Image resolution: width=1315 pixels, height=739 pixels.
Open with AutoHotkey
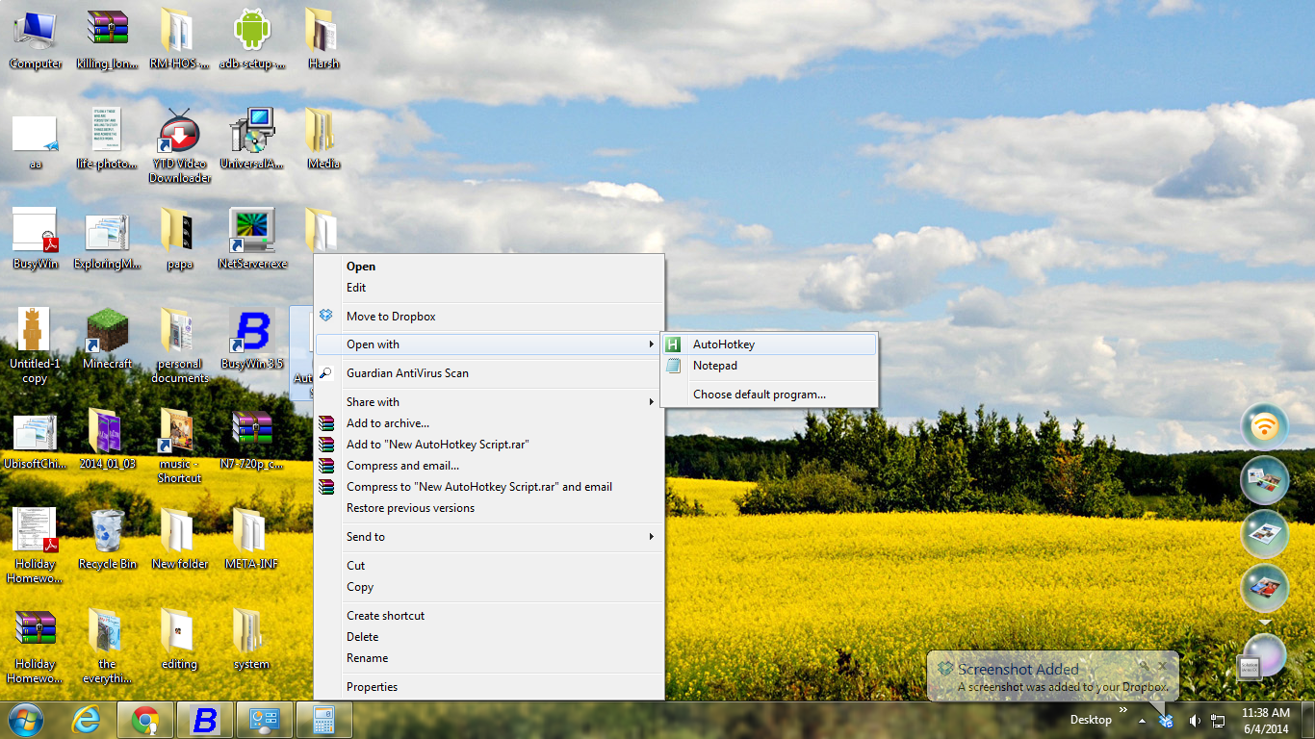pos(769,344)
